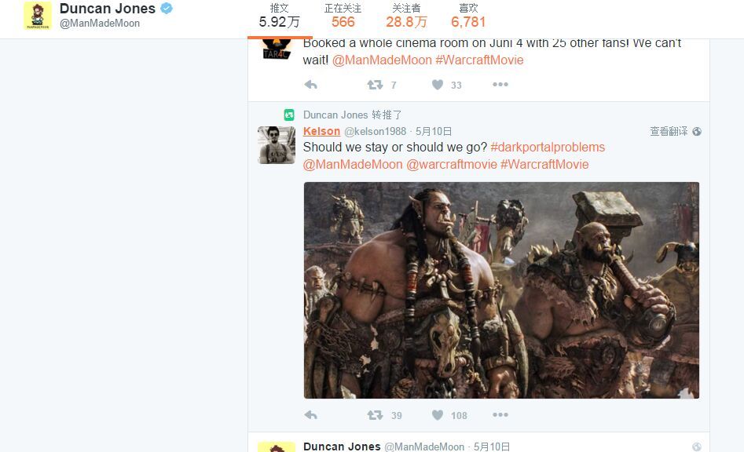Like the tweet with 33 likes

[438, 85]
